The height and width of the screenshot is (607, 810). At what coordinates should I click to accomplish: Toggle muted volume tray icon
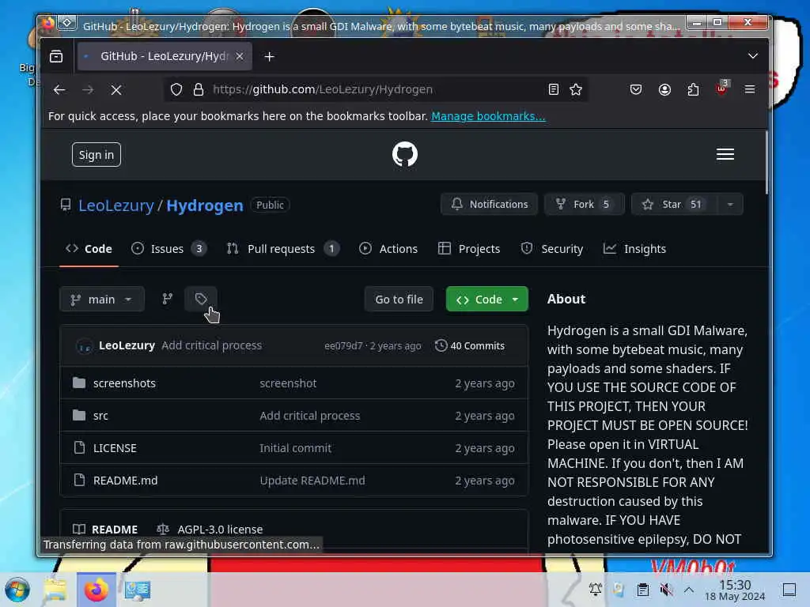pyautogui.click(x=666, y=590)
